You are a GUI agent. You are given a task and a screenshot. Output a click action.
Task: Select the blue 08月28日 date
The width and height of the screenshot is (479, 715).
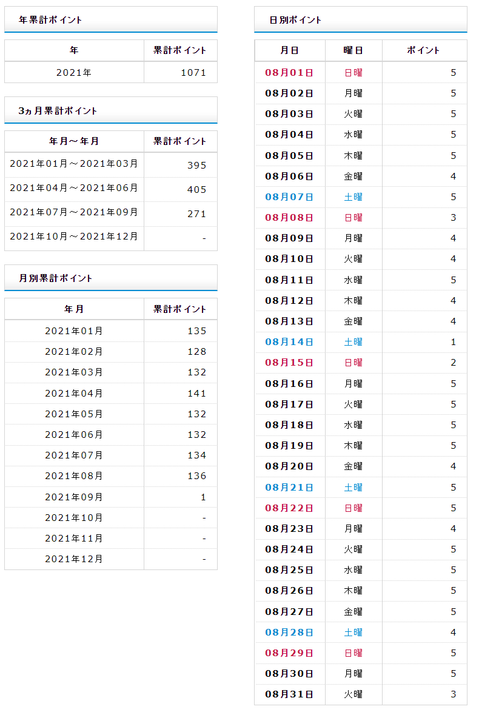[289, 633]
